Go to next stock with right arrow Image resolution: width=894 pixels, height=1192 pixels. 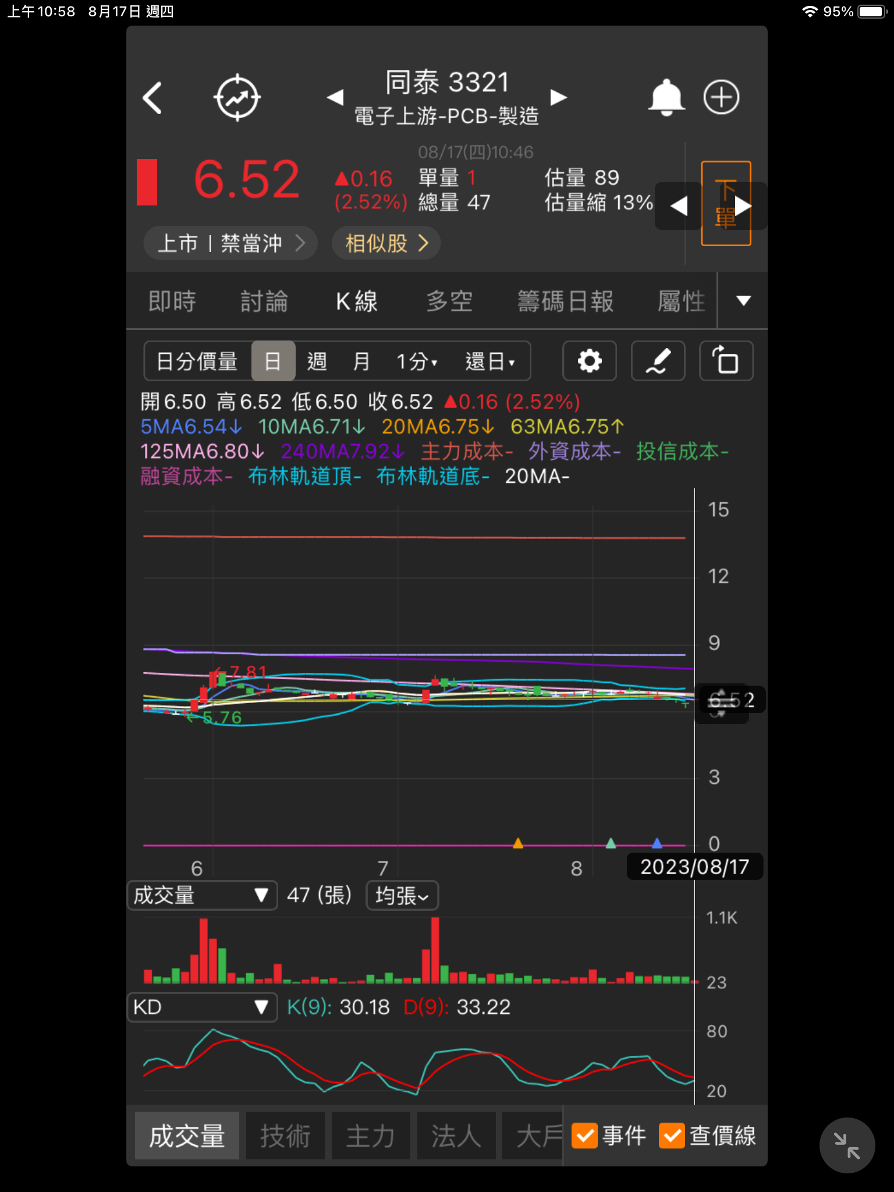coord(559,97)
